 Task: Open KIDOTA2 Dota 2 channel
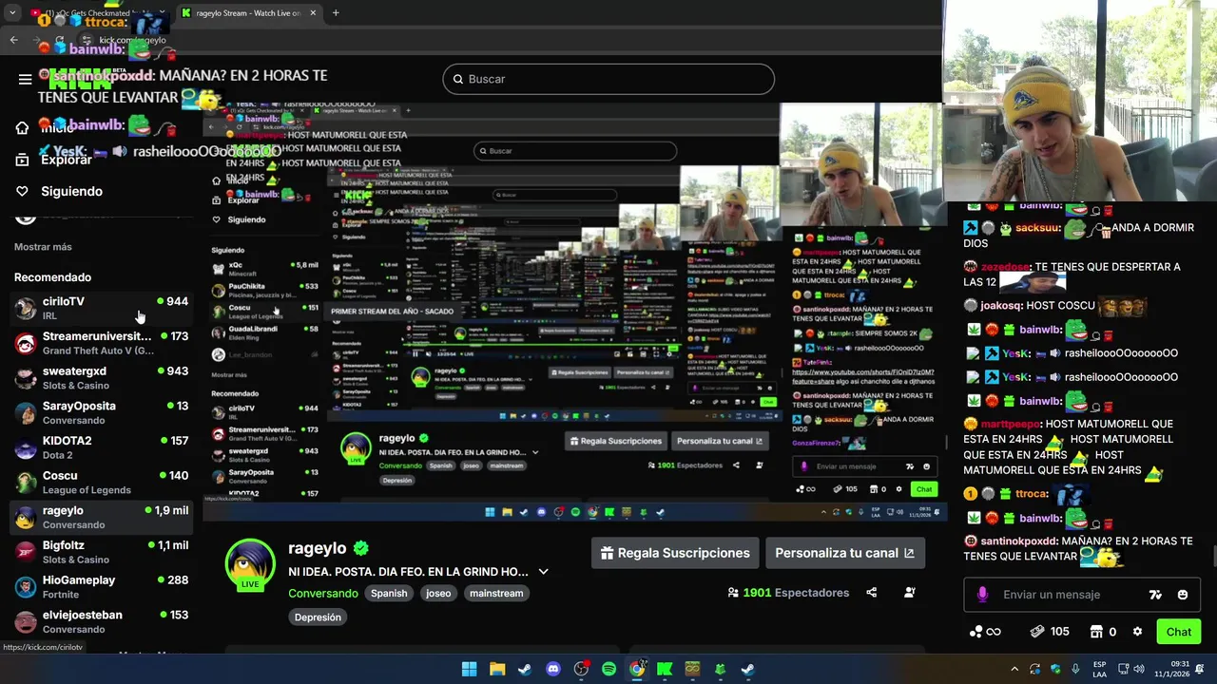(x=101, y=447)
